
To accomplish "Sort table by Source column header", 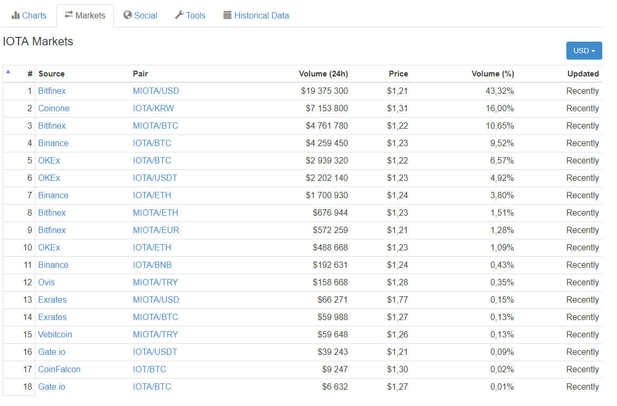I will 52,74.
